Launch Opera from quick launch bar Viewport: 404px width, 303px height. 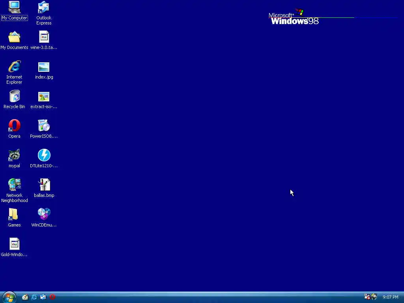point(52,297)
